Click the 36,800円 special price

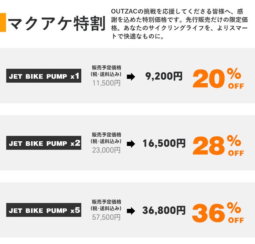point(164,211)
